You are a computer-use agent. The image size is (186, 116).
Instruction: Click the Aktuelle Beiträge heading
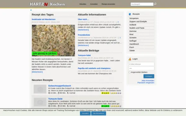pyautogui.click(x=88, y=50)
